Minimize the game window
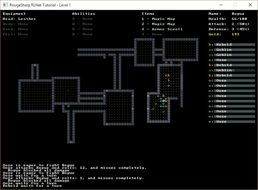The width and height of the screenshot is (258, 190). (221, 5)
